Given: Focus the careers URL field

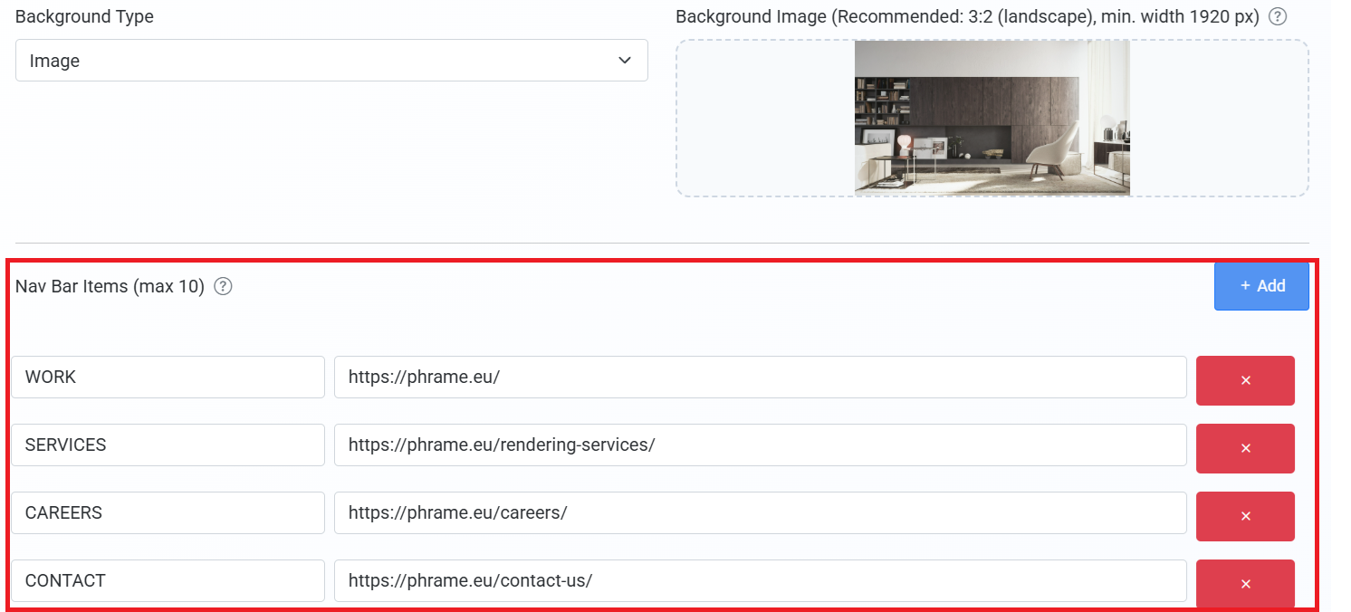Looking at the screenshot, I should [x=761, y=512].
